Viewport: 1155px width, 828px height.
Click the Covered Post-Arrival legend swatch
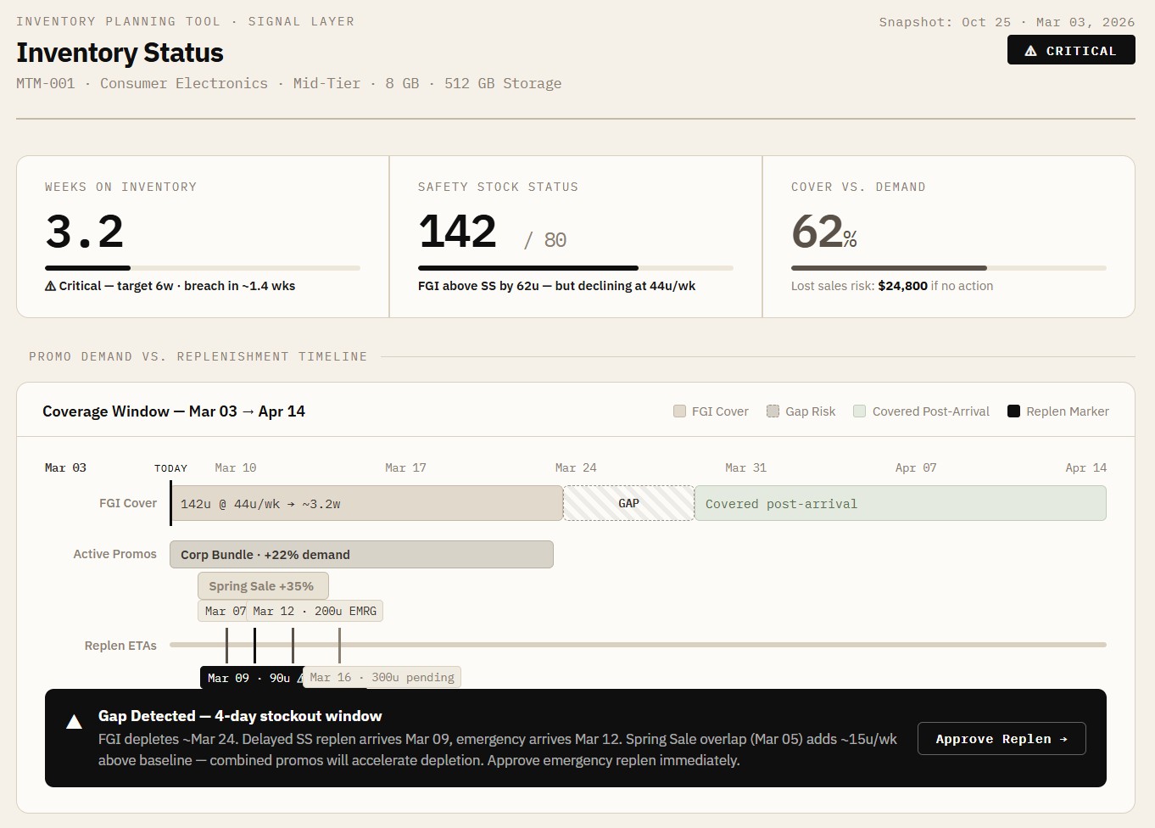pyautogui.click(x=859, y=411)
